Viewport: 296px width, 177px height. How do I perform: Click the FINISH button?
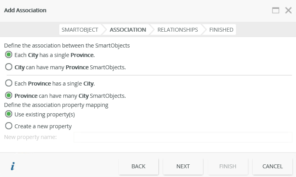(228, 166)
